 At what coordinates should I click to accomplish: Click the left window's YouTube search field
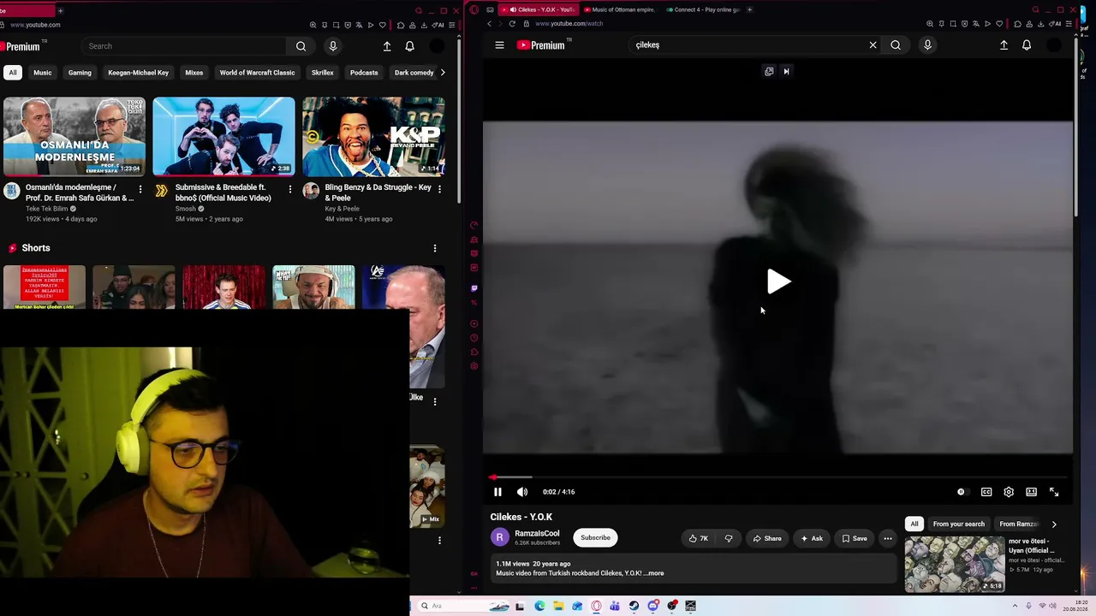point(184,46)
